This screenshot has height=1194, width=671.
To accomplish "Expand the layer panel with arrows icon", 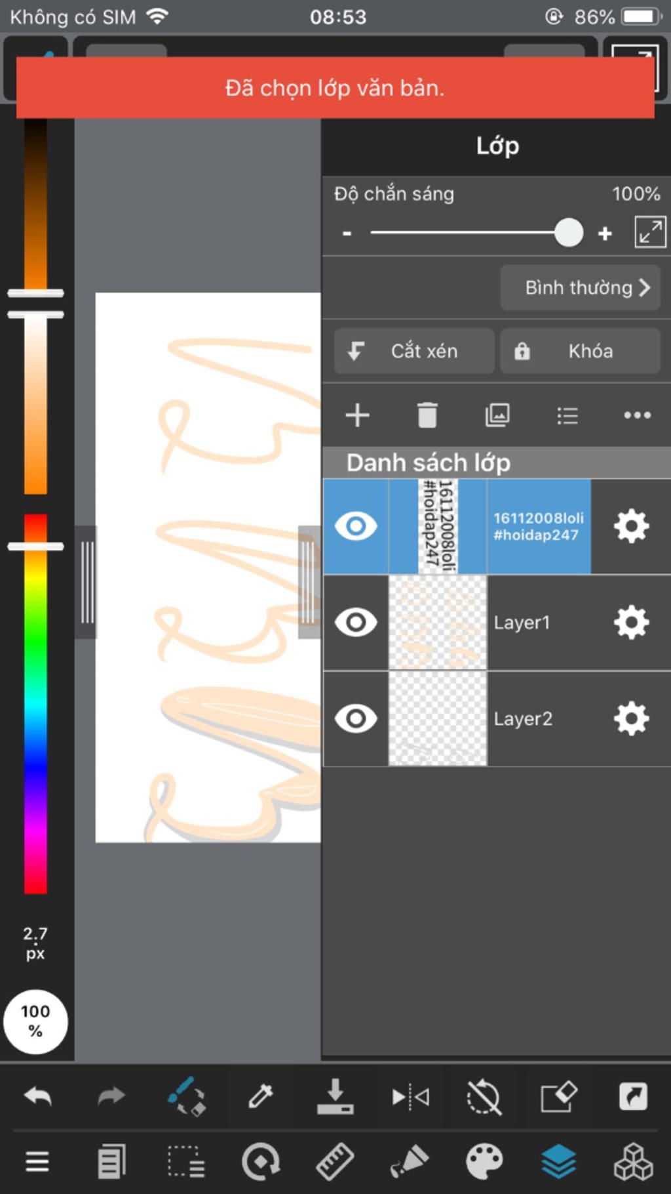I will (x=650, y=232).
